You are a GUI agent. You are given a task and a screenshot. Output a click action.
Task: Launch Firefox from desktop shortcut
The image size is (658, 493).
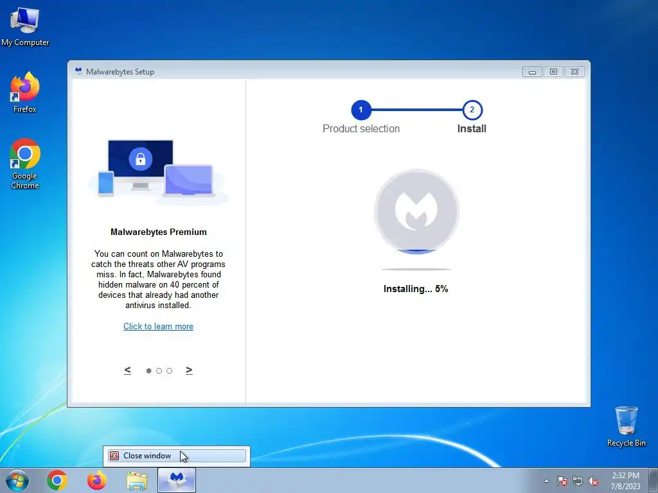[25, 92]
